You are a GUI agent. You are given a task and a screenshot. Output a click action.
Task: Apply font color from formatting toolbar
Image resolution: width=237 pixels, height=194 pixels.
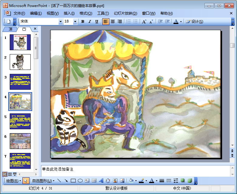[x=176, y=22]
